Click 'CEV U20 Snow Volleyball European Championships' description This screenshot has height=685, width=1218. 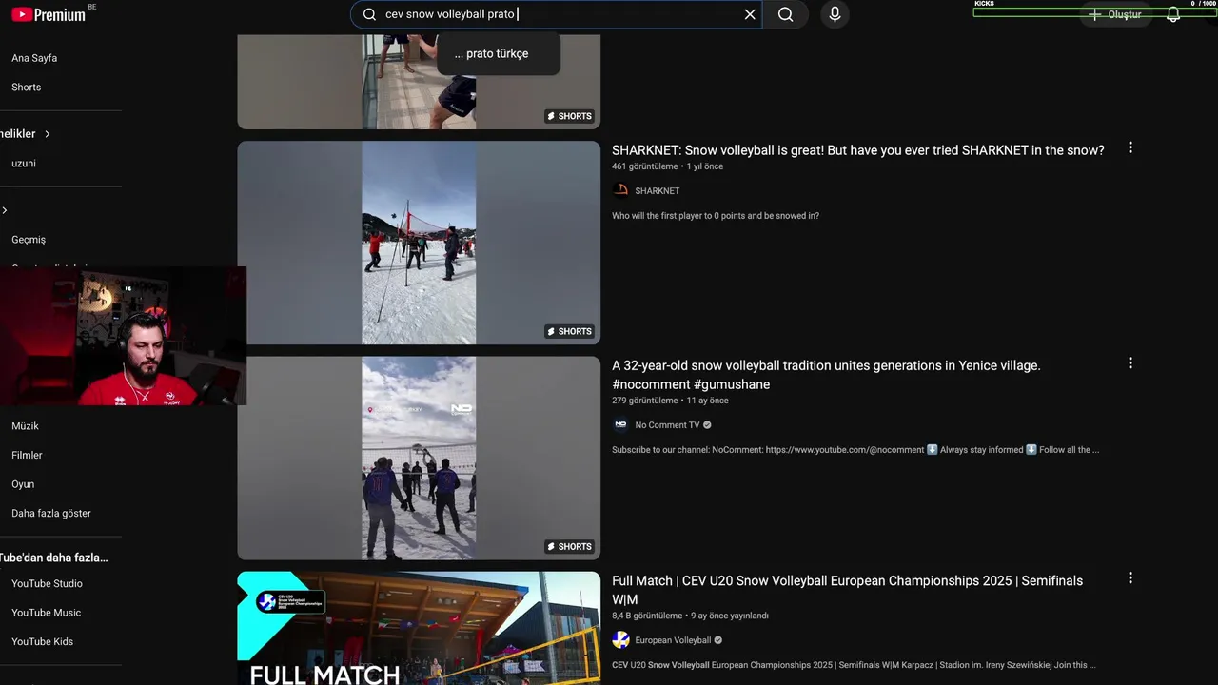click(854, 665)
